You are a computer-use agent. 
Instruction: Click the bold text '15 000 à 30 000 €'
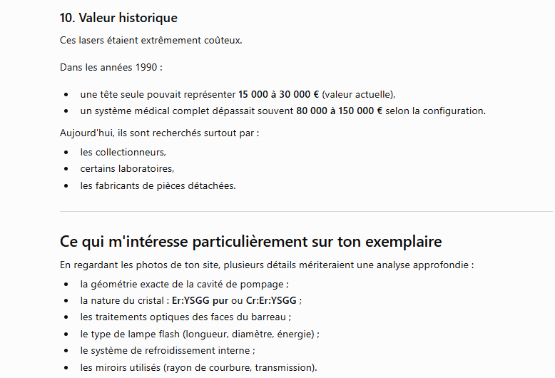tap(278, 94)
